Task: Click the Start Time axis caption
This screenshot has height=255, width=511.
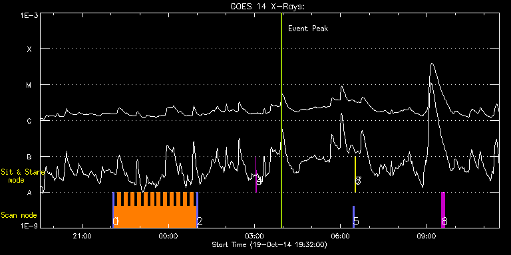Action: coord(269,244)
